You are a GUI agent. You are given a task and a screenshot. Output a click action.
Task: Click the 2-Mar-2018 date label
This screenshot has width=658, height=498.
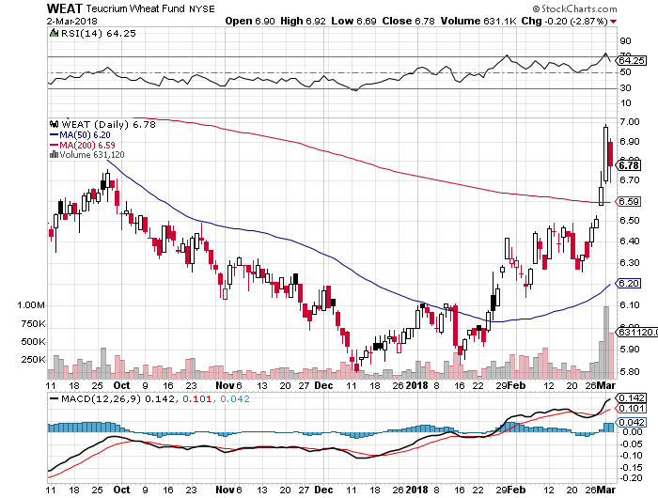click(71, 21)
